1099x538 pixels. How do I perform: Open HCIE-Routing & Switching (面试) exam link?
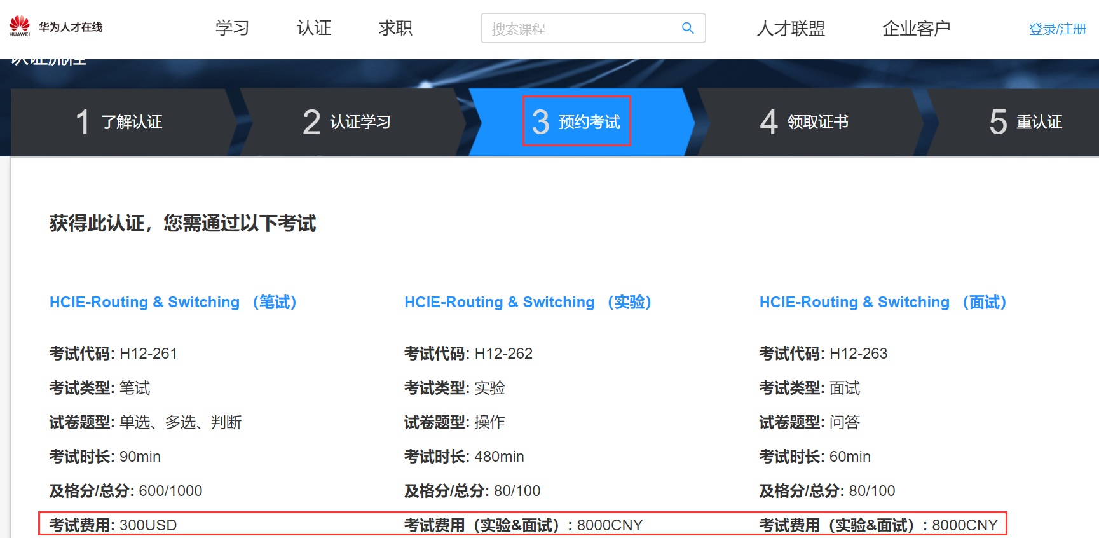(883, 302)
